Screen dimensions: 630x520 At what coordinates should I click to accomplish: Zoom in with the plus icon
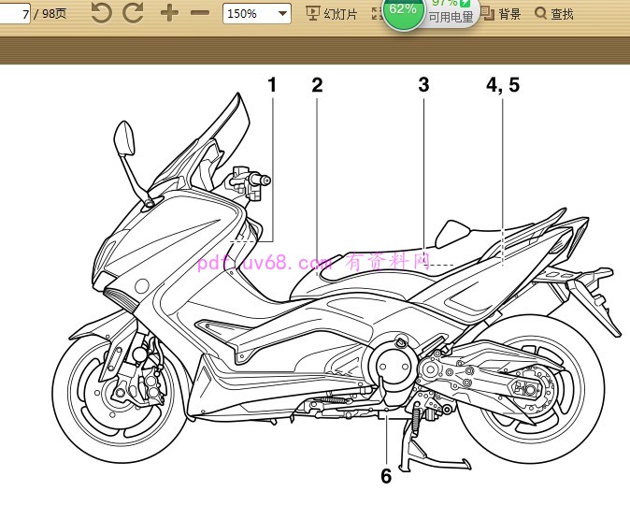point(169,13)
